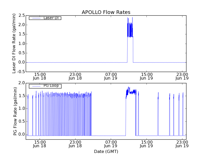207x155 pixels.
Task: Click the blue line sample in Laser DI legend
Action: click(x=36, y=18)
